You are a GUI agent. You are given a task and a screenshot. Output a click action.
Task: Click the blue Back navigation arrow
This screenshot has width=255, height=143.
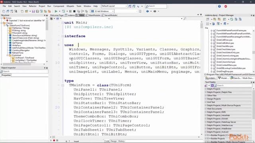point(147,12)
